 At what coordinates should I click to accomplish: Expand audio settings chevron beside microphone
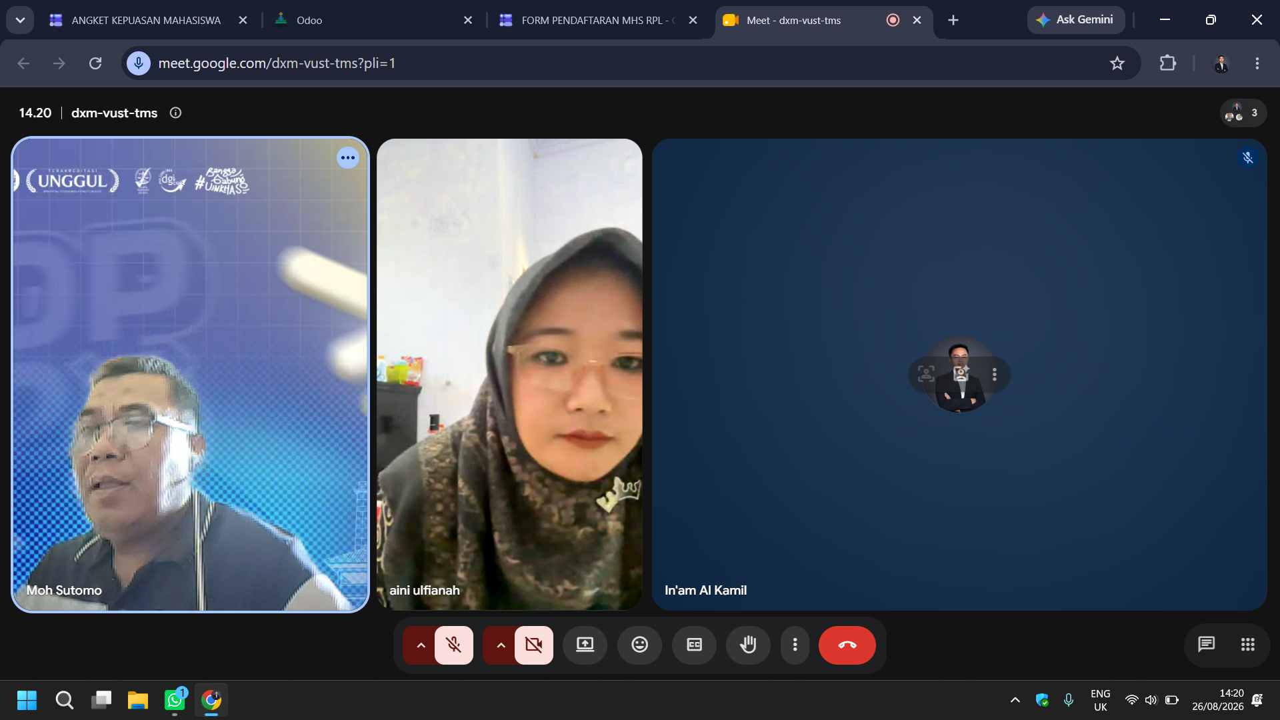[421, 645]
